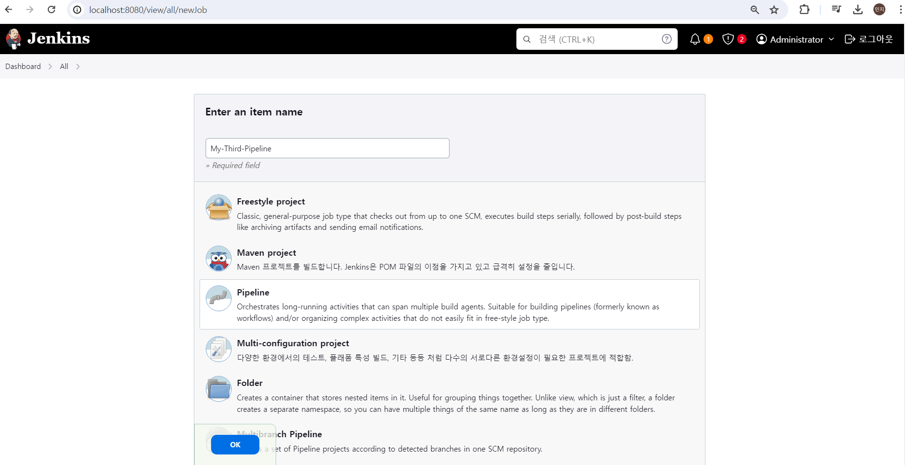Click the Folder description text
This screenshot has height=465, width=905.
(456, 404)
